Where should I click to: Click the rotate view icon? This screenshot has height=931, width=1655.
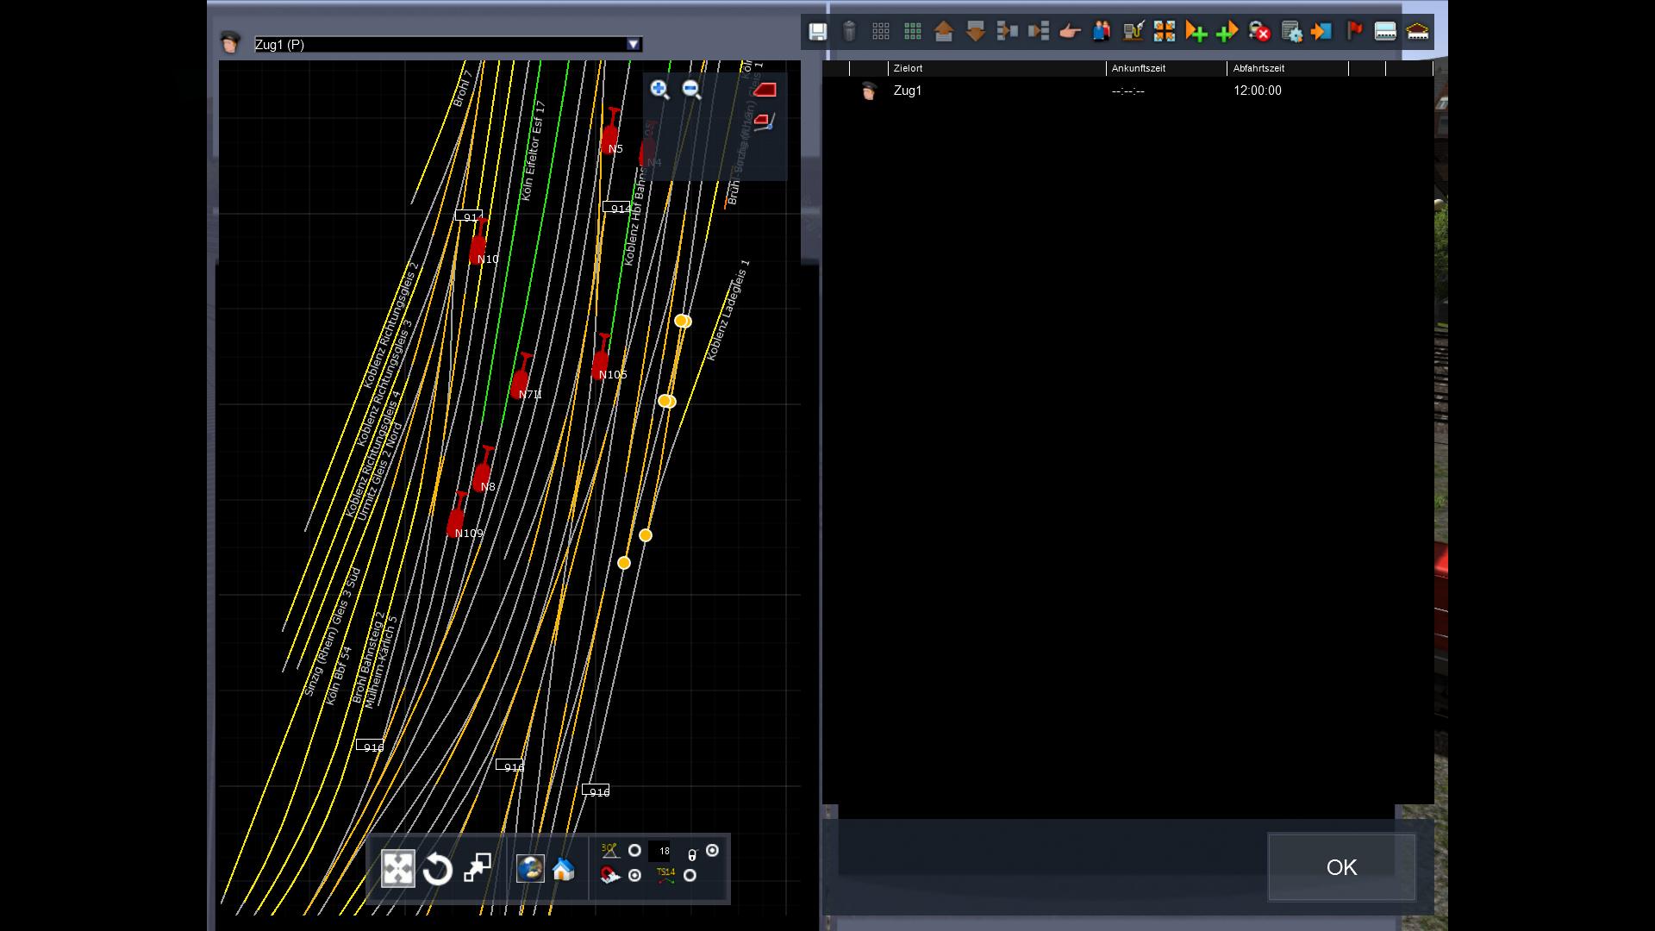point(437,869)
